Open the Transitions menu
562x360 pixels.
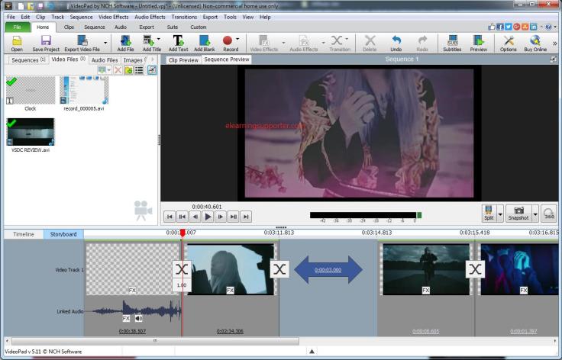click(184, 17)
